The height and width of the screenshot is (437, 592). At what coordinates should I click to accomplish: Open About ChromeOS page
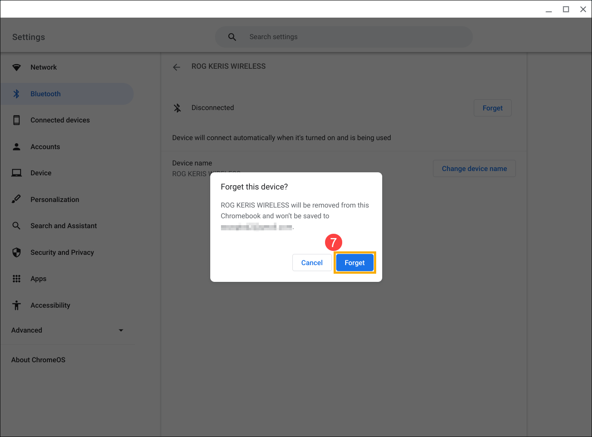coord(38,360)
